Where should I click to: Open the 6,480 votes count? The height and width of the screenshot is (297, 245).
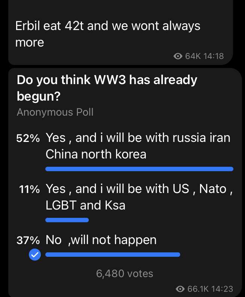point(125,273)
